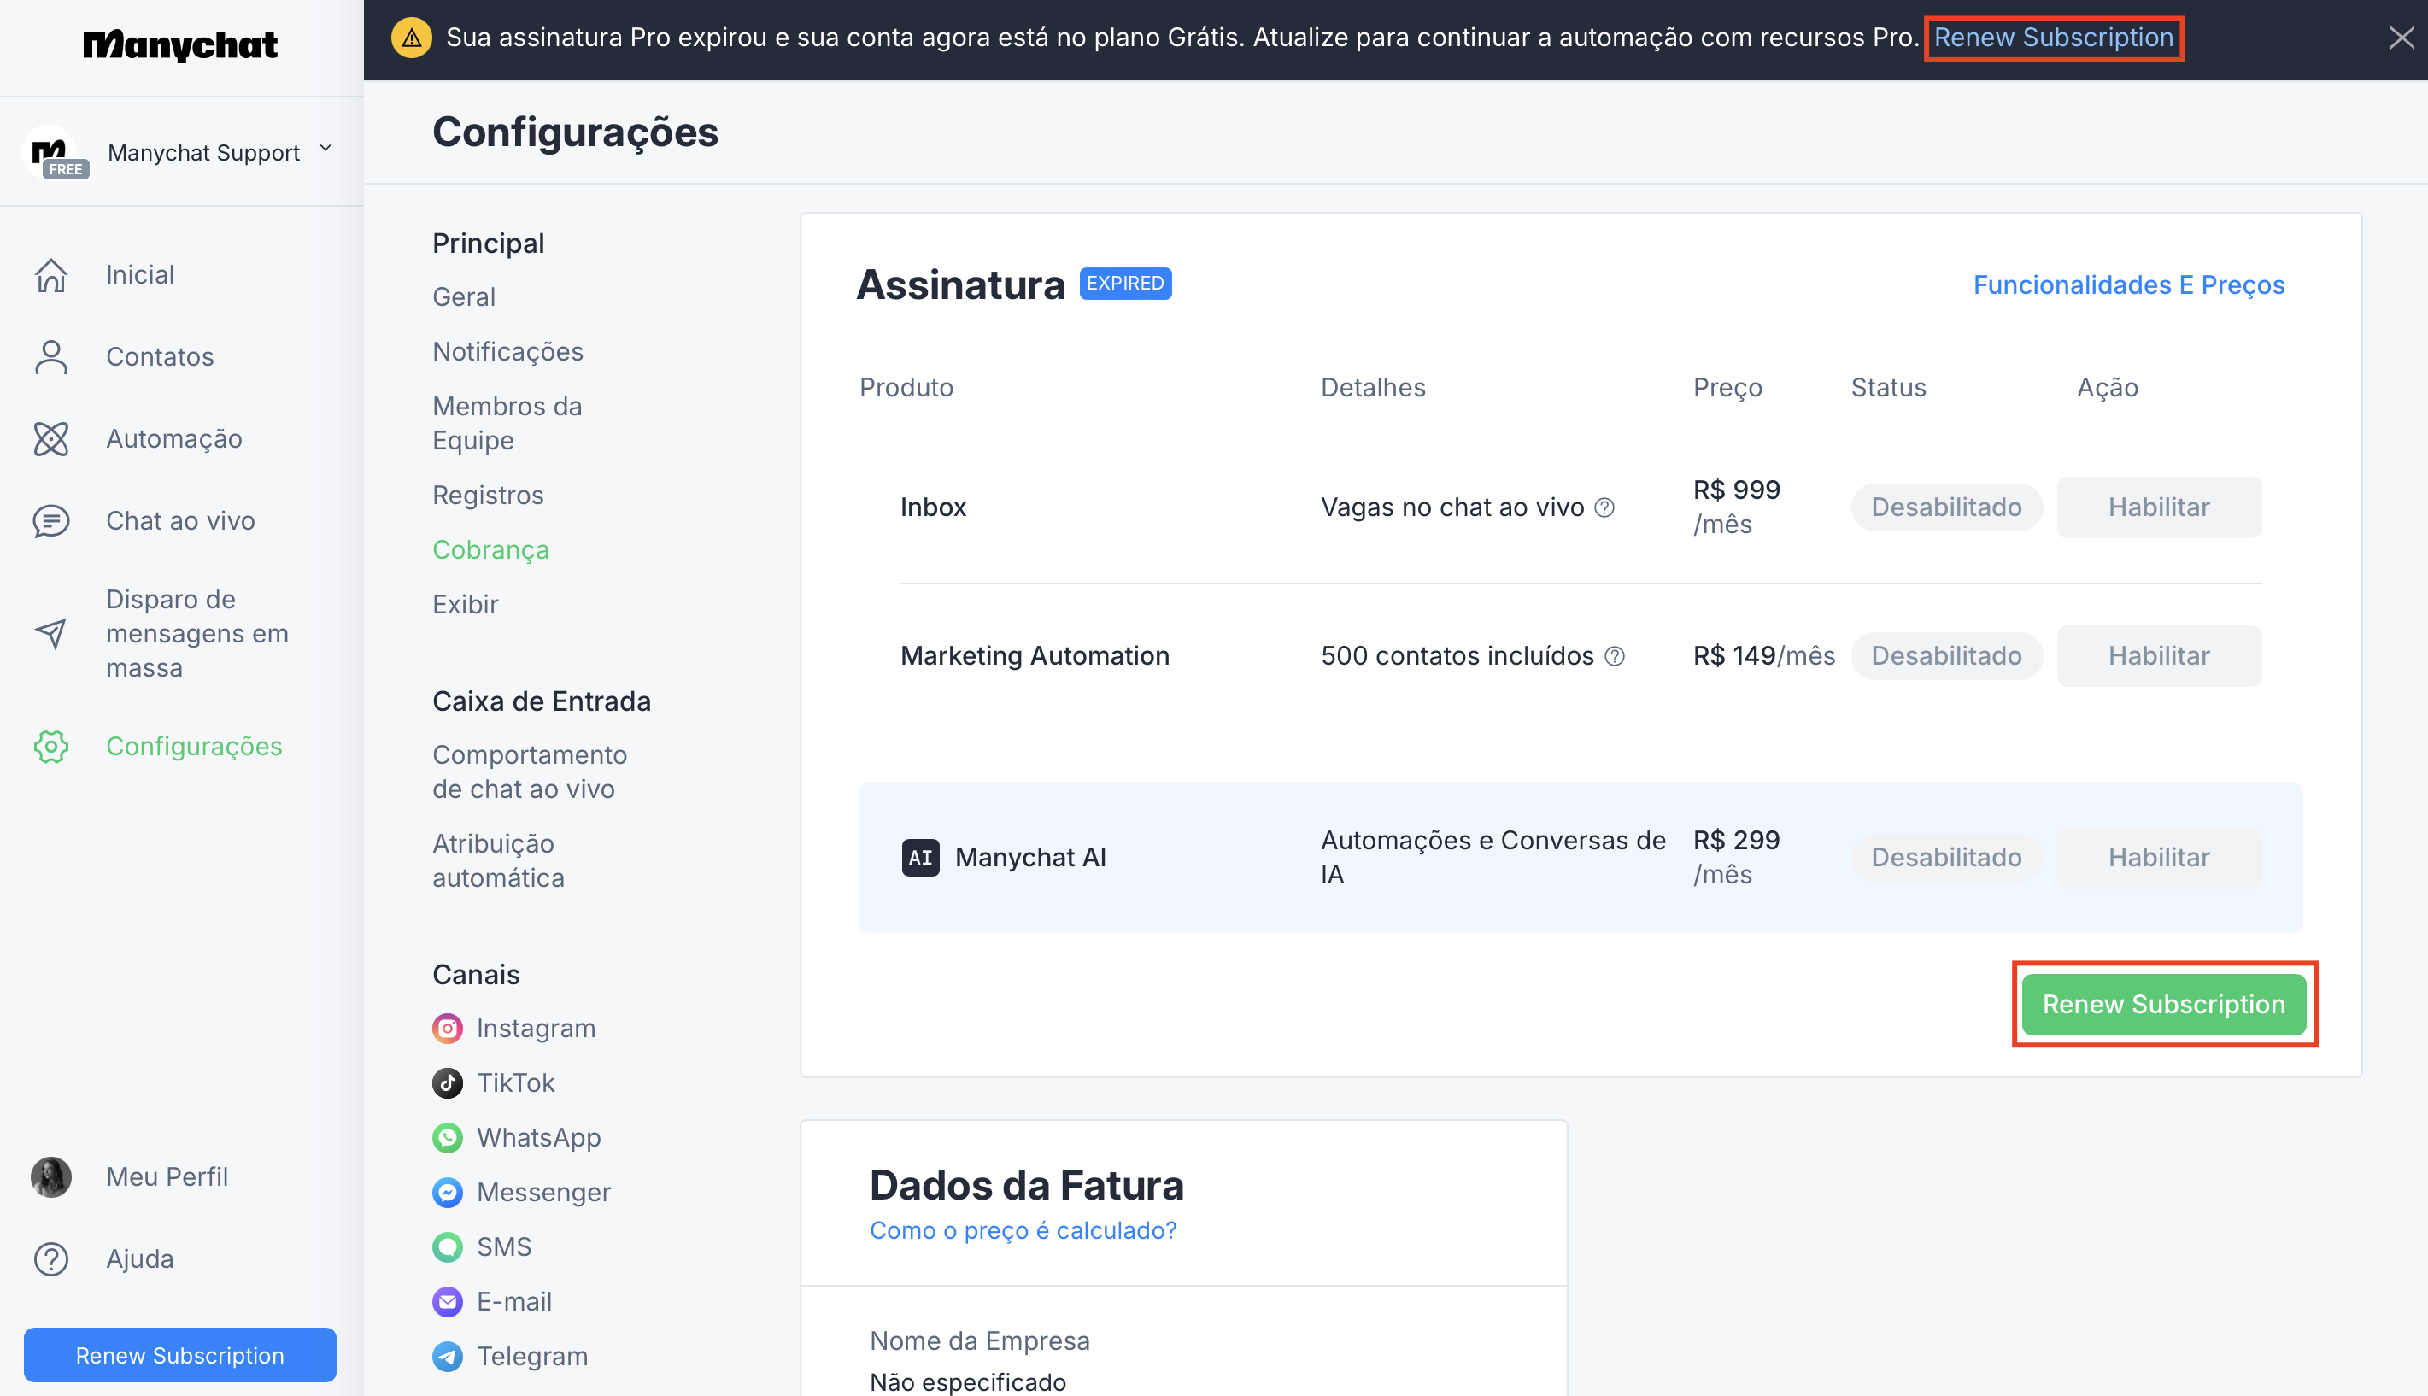The image size is (2428, 1396).
Task: Click the TikTok channel icon
Action: click(x=448, y=1083)
